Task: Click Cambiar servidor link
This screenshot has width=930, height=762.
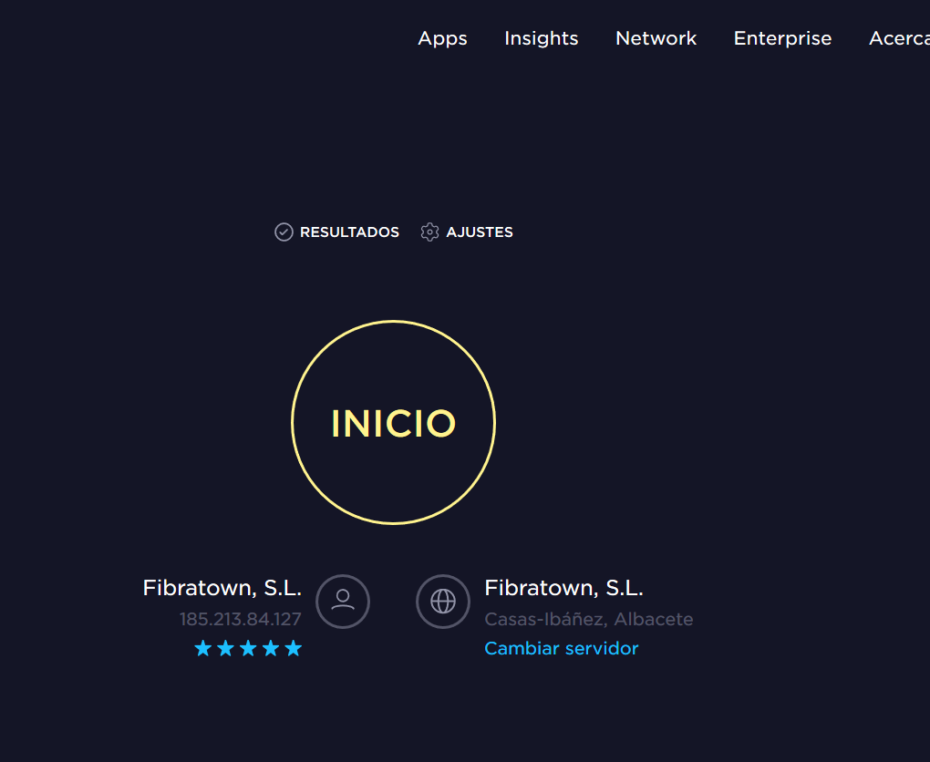Action: 561,648
